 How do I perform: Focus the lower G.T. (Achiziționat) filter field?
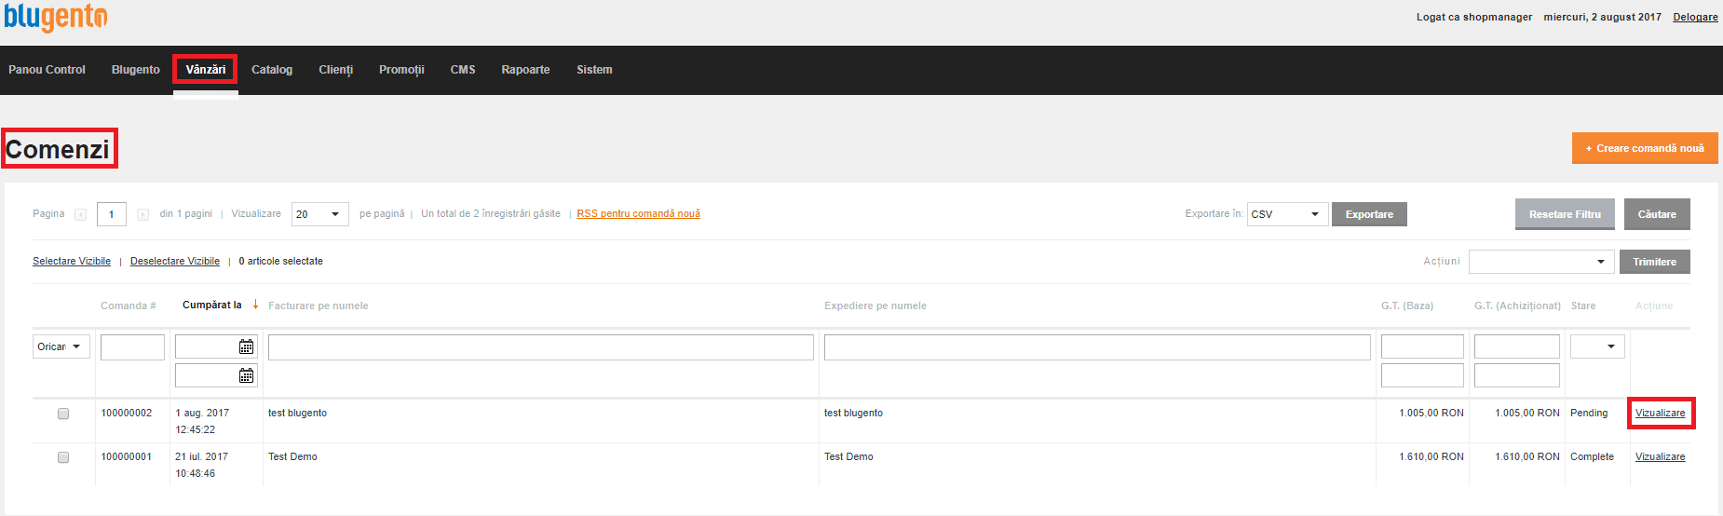[1516, 375]
